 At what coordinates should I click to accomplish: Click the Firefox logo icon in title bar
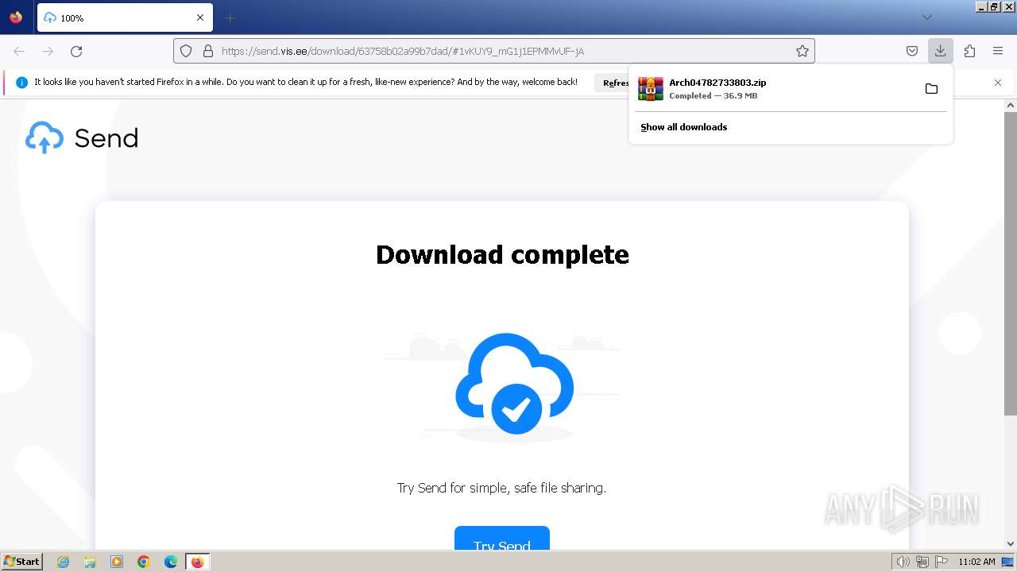[16, 17]
